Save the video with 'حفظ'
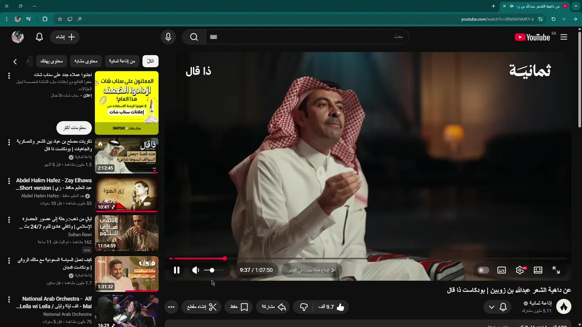This screenshot has width=582, height=327. (239, 307)
